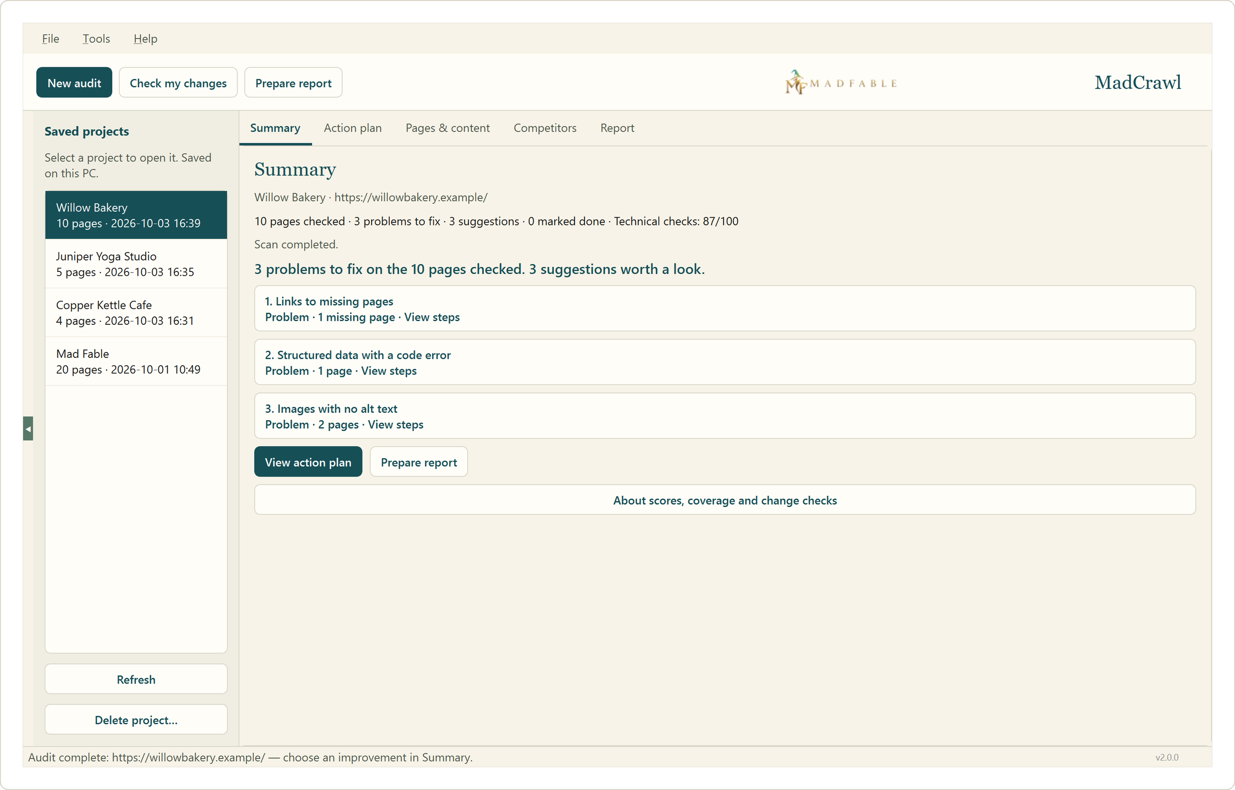The width and height of the screenshot is (1235, 790).
Task: Open the Help menu
Action: point(145,39)
